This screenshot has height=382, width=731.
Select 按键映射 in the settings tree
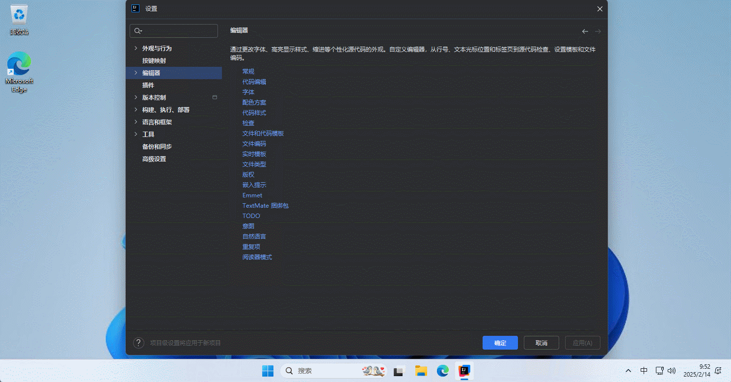click(x=154, y=60)
